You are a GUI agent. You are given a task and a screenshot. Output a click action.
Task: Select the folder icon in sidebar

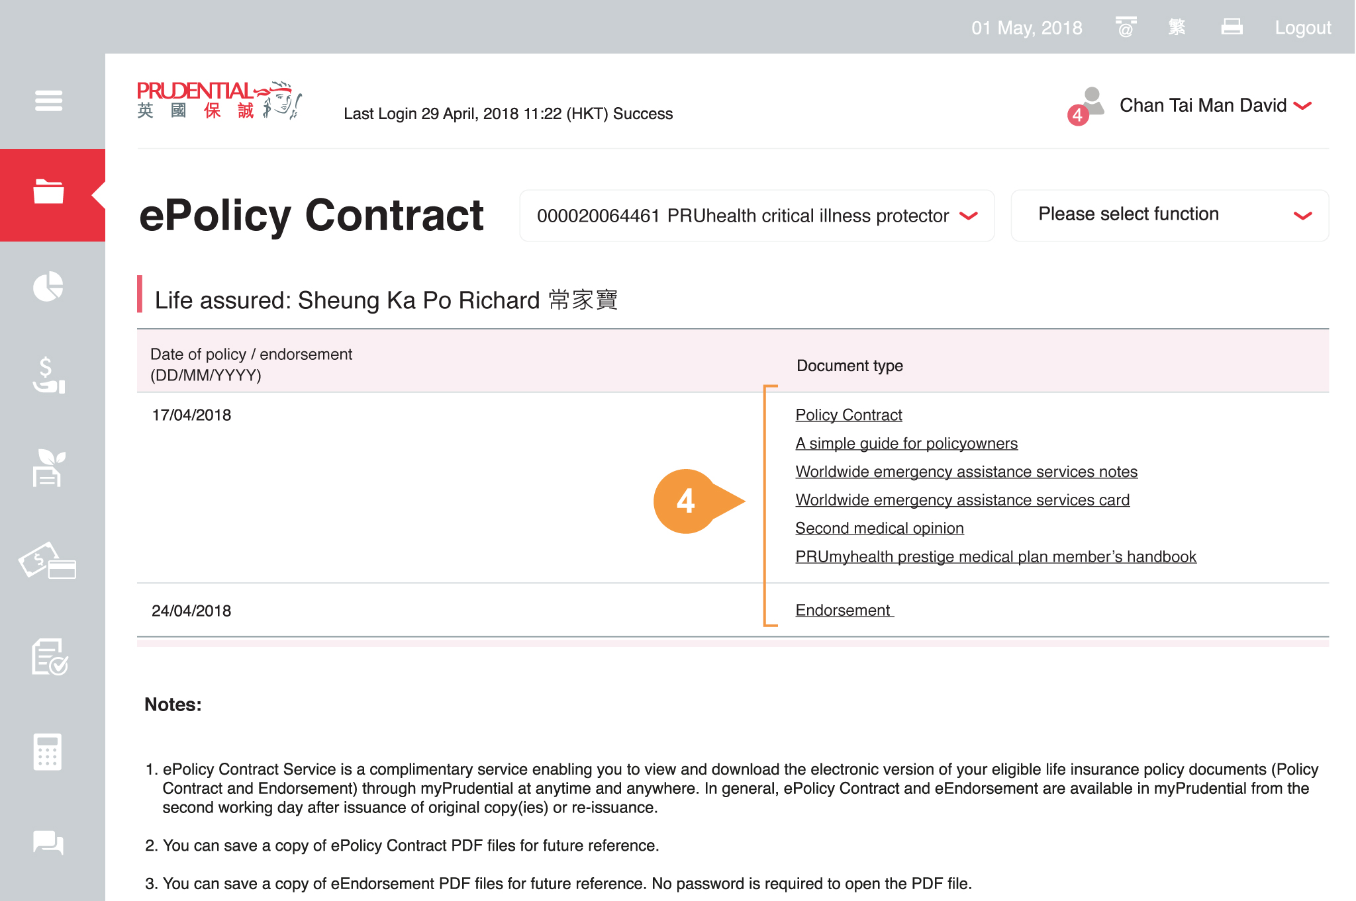pyautogui.click(x=49, y=192)
